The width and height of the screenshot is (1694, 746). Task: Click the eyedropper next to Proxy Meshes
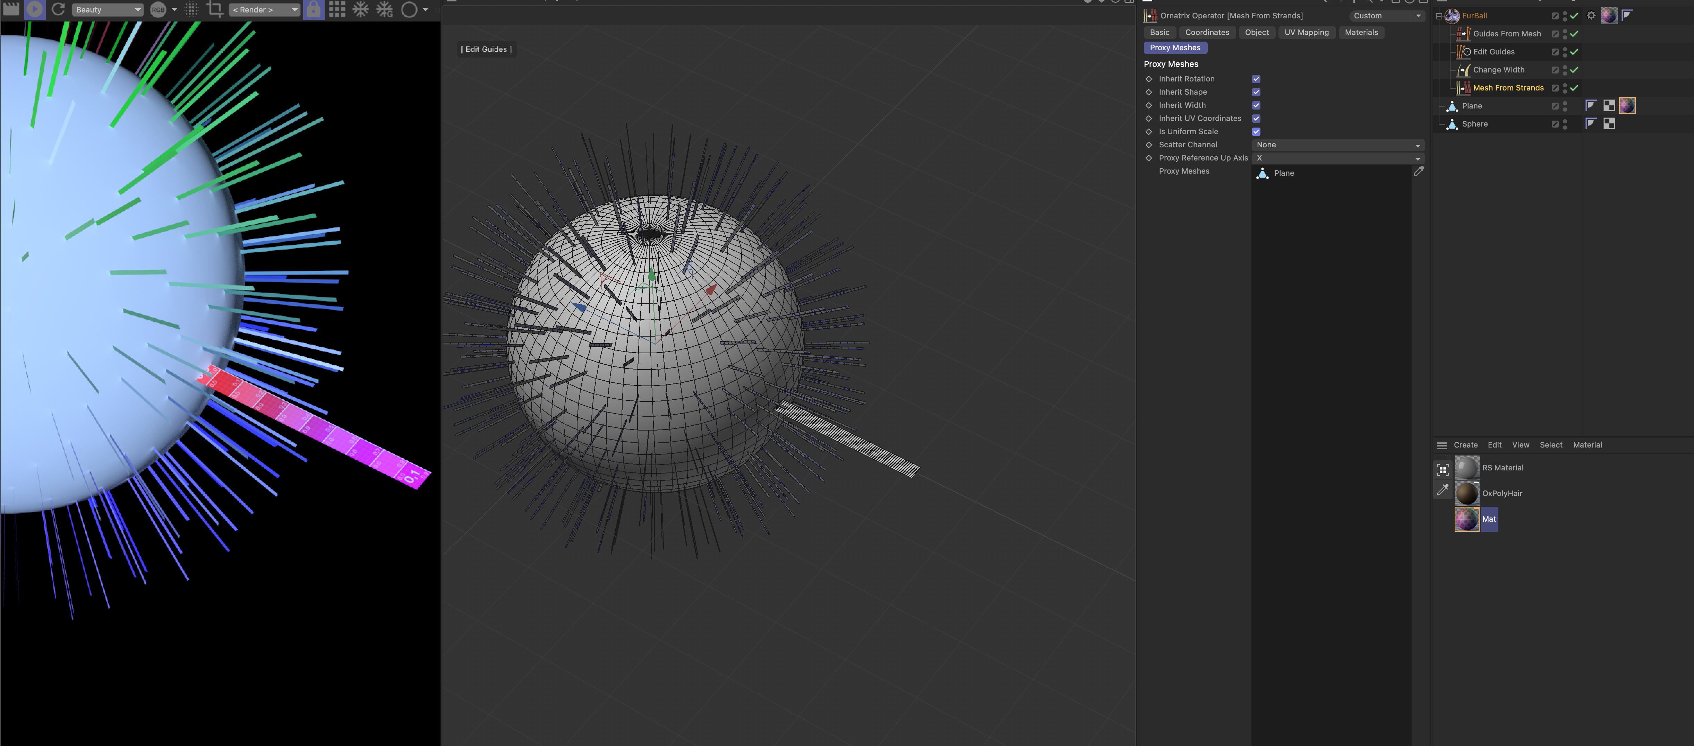tap(1419, 172)
